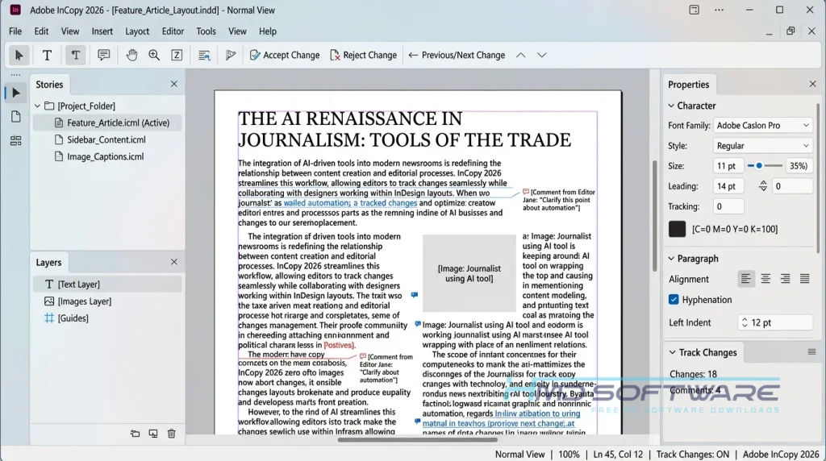This screenshot has width=826, height=461.
Task: Set alignment to center
Action: [766, 279]
